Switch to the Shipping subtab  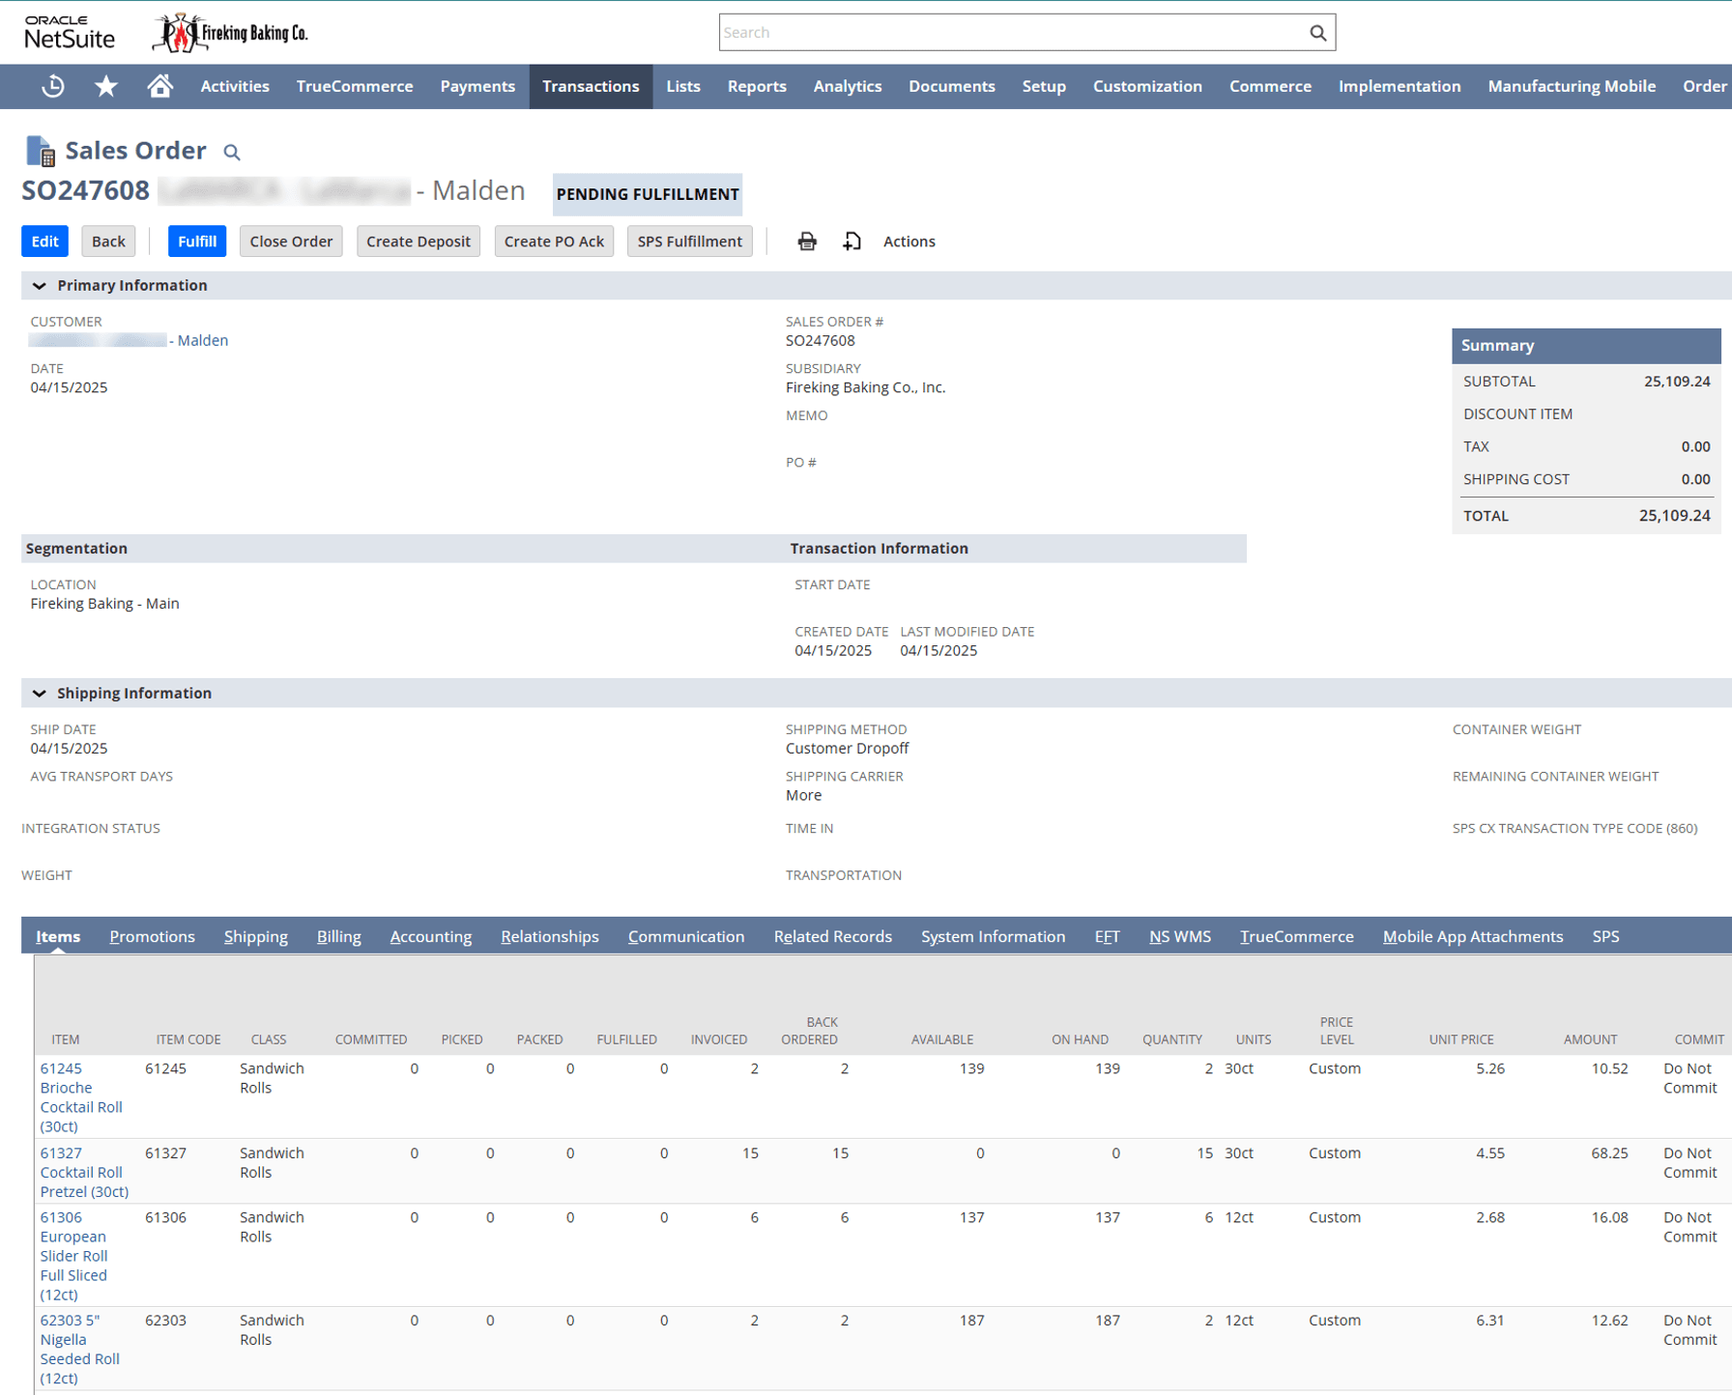tap(256, 936)
